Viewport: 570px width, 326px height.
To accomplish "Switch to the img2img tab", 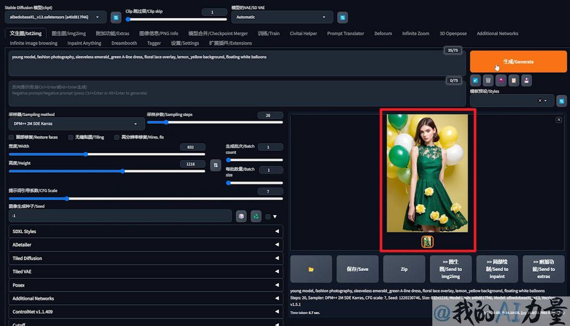I will point(69,33).
